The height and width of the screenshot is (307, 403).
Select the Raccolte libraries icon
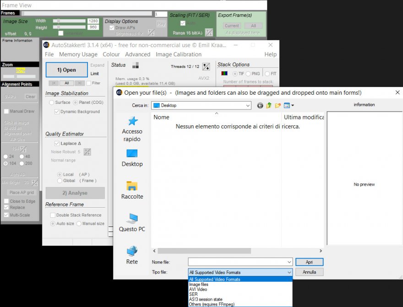pos(132,186)
